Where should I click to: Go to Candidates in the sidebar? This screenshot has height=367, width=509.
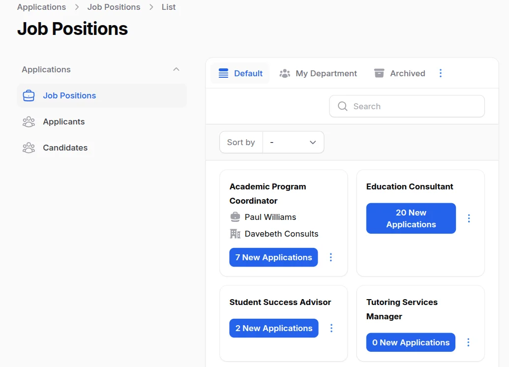102,148
